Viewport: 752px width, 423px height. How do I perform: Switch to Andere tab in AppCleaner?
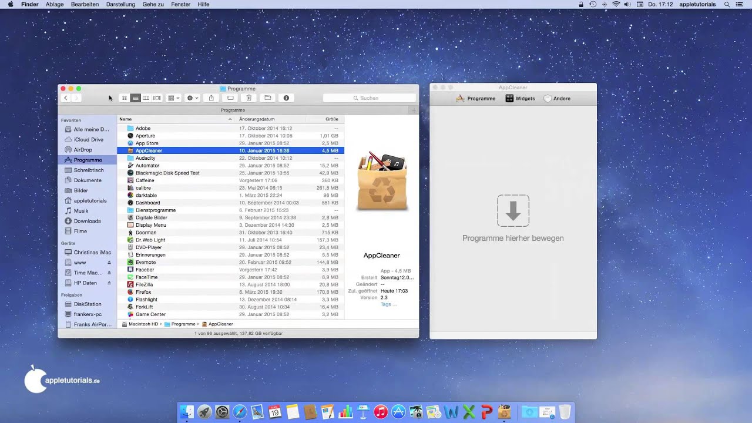coord(557,99)
